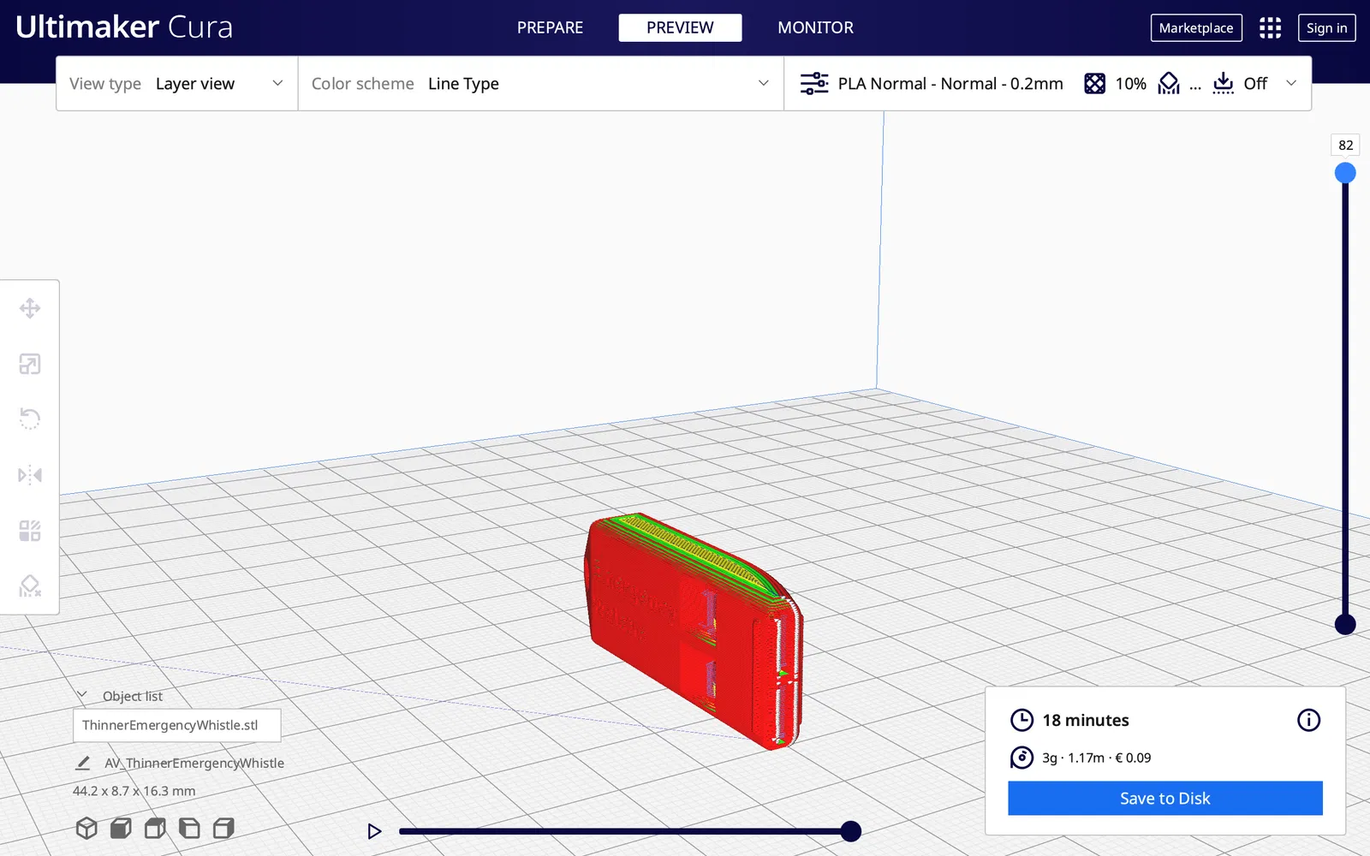This screenshot has height=856, width=1370.
Task: Click the upper layer slider handle
Action: (1345, 173)
